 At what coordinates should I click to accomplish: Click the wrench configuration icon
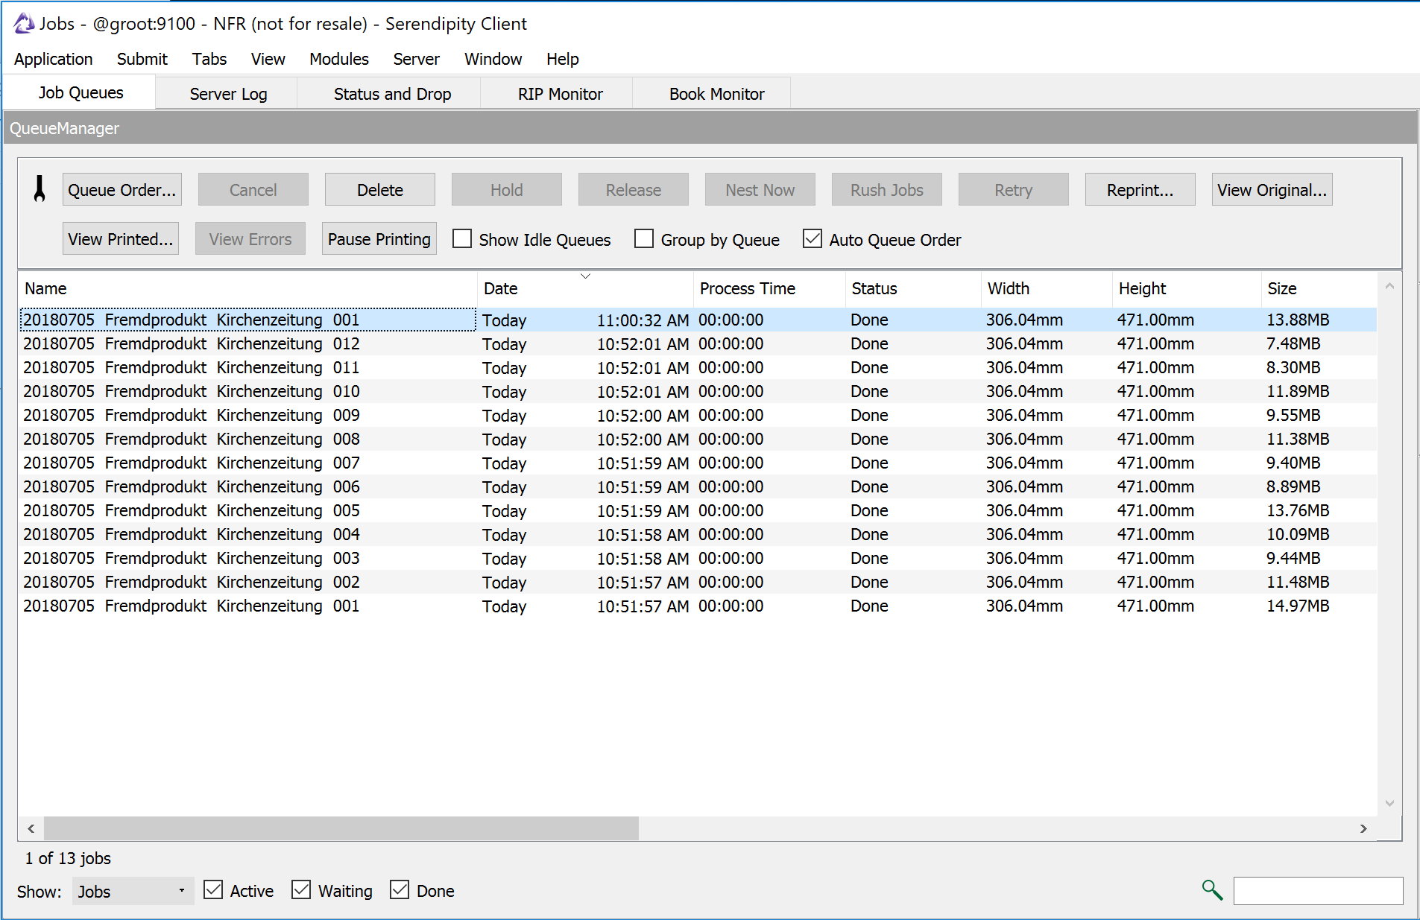(x=40, y=189)
